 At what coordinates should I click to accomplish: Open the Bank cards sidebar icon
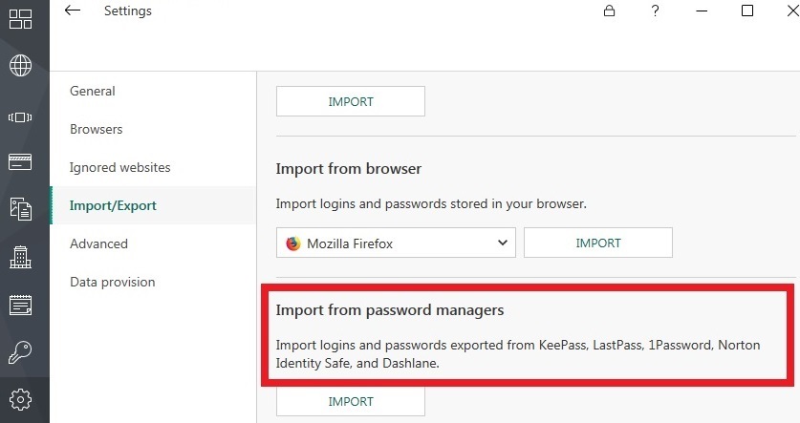(20, 161)
